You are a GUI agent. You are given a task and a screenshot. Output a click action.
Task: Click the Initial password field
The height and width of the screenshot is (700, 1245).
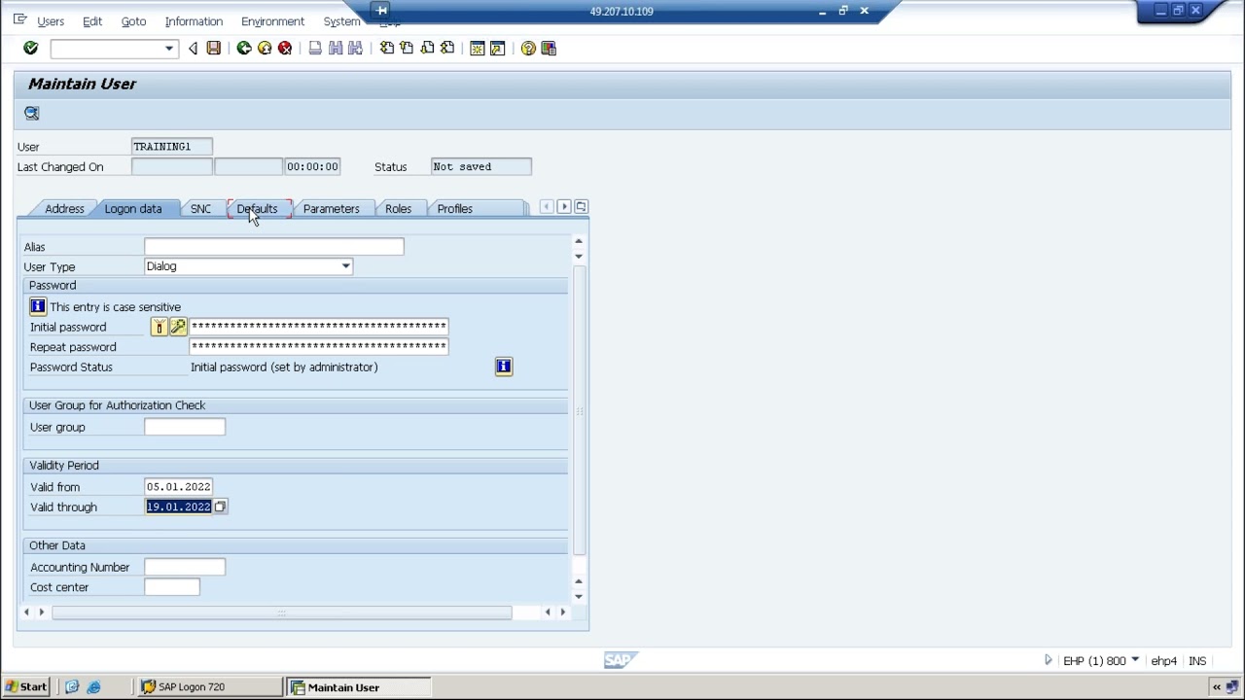(319, 327)
